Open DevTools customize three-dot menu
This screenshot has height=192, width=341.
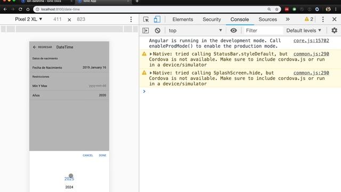323,19
